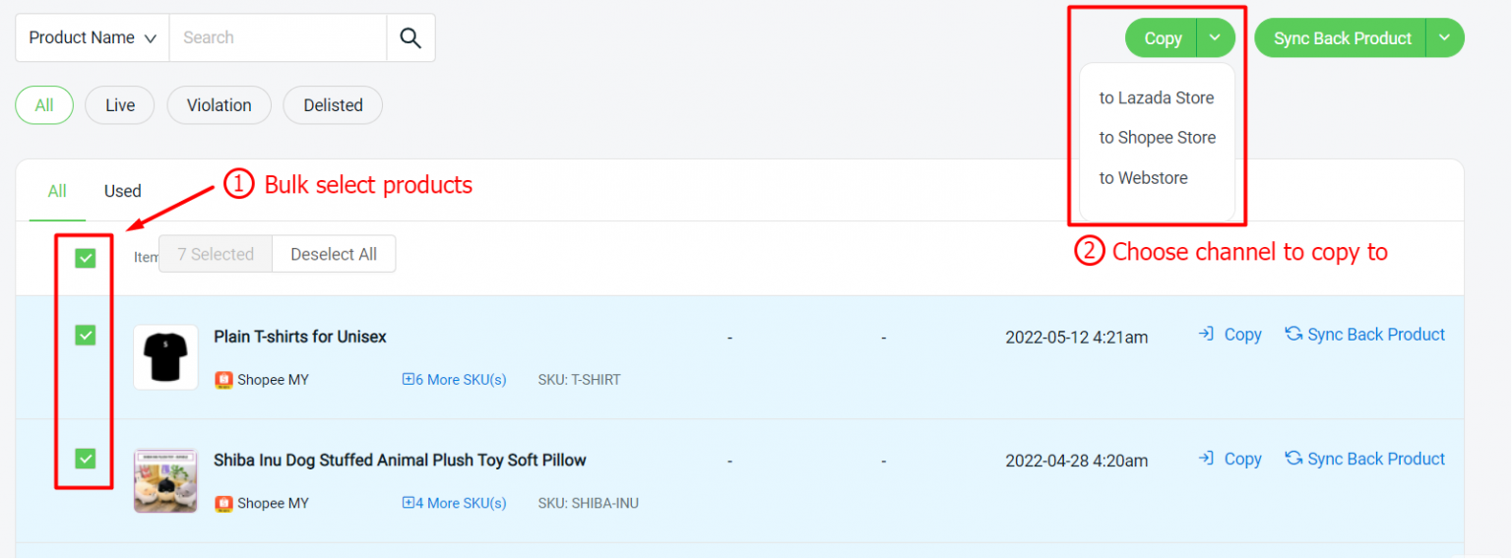Choose 'to Webstore' from Copy menu

pos(1144,178)
